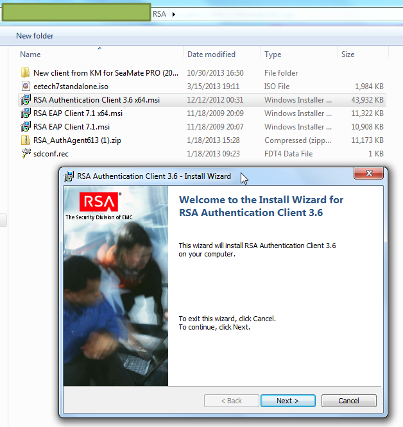Screen dimensions: 403x427
Task: Click the Install Wizard title bar installer icon
Action: (x=69, y=176)
